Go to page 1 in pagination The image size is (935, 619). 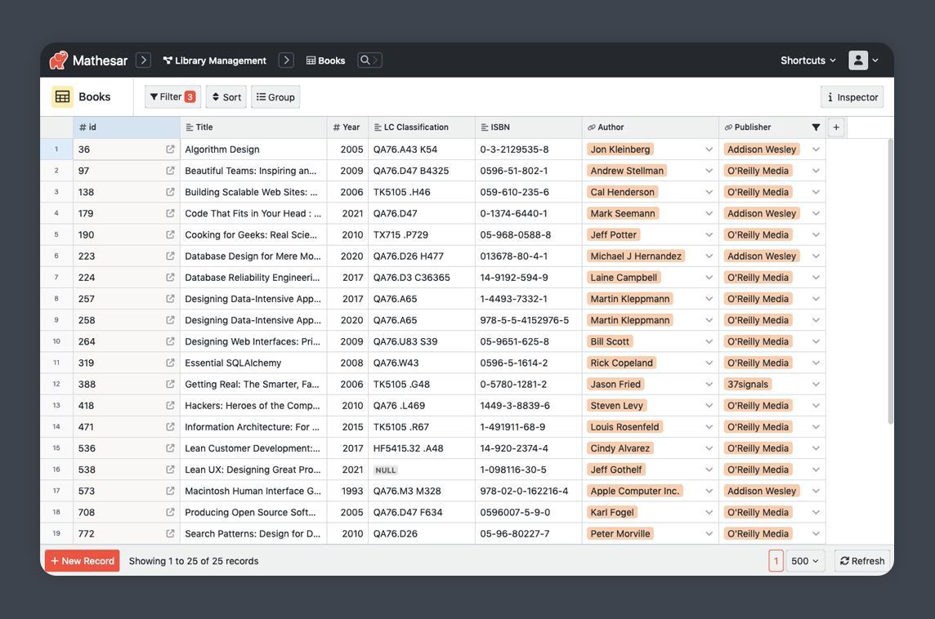pos(776,561)
